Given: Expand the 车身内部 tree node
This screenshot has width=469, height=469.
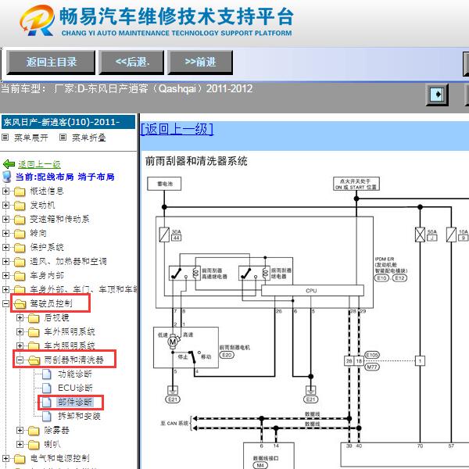Looking at the screenshot, I should [5, 275].
